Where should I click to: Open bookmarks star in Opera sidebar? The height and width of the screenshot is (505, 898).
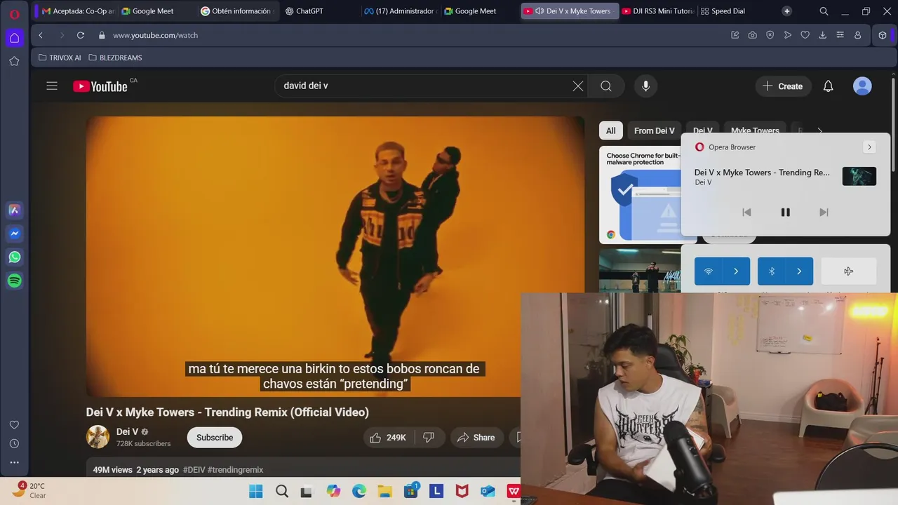click(x=14, y=61)
